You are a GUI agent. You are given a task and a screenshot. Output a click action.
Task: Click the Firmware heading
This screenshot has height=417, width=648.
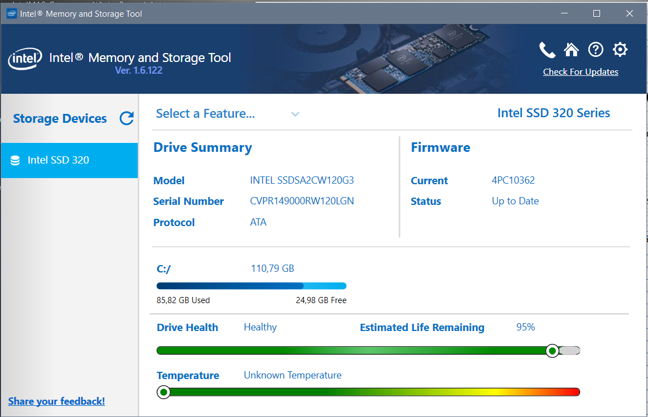click(441, 148)
